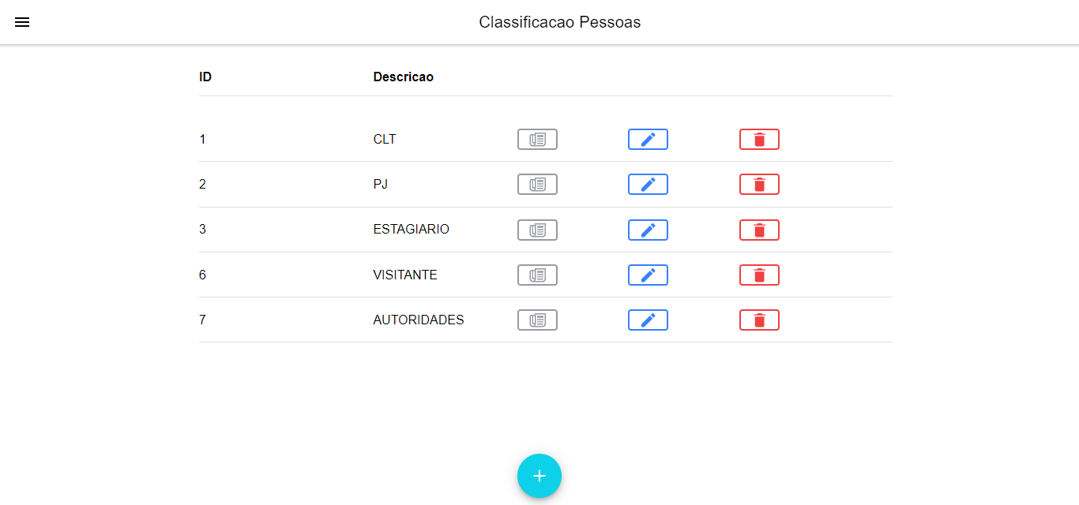The height and width of the screenshot is (505, 1079).
Task: Click the Descricao column header
Action: (403, 77)
